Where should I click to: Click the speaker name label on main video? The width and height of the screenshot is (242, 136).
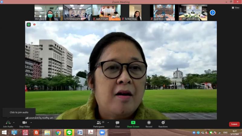click(x=40, y=118)
